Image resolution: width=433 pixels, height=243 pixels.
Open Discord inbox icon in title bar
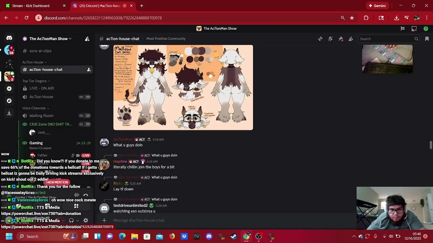pyautogui.click(x=414, y=29)
